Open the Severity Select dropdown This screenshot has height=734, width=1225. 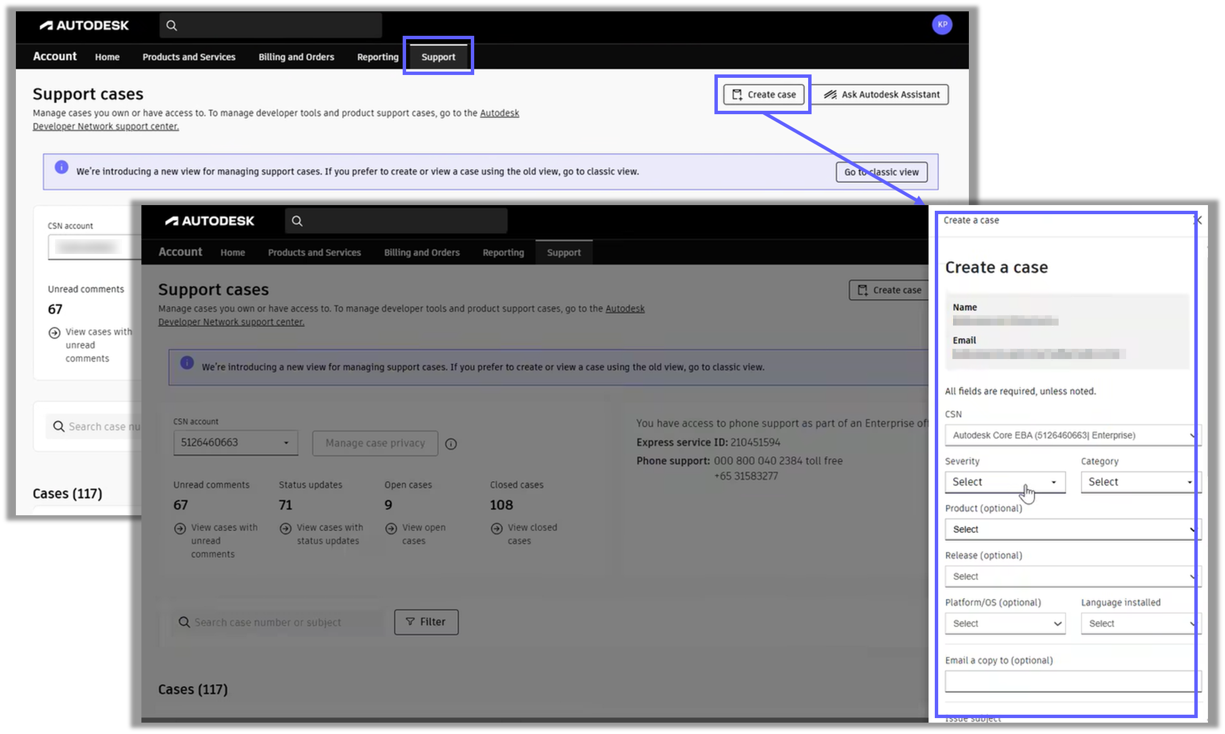1005,482
